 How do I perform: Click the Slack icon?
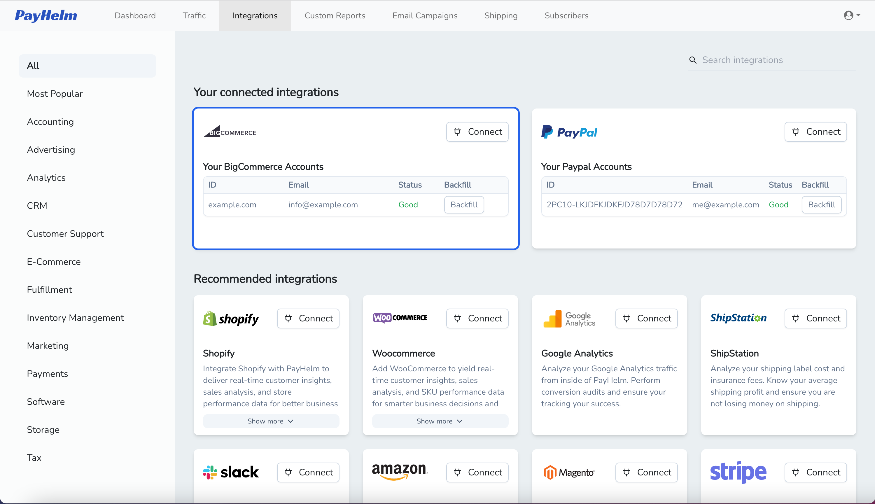coord(210,472)
